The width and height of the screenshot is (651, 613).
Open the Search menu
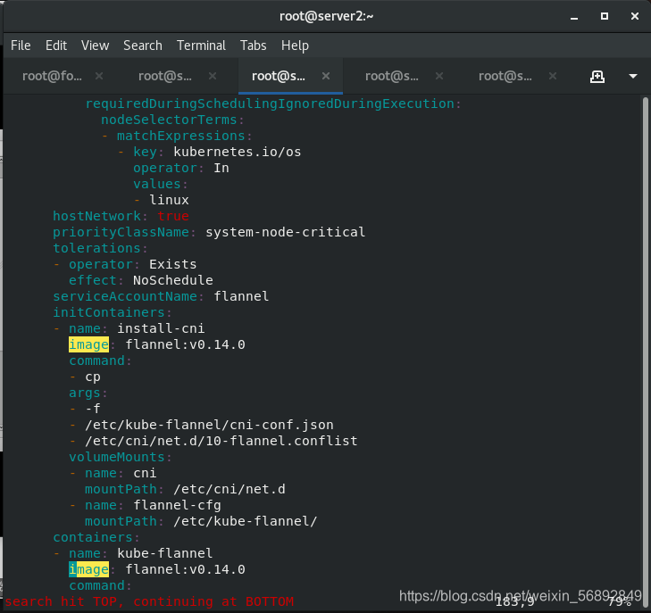143,46
